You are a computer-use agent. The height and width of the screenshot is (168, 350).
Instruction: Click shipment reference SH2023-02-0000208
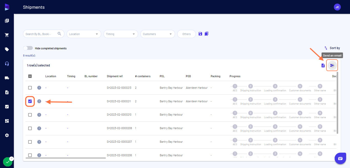(119, 128)
